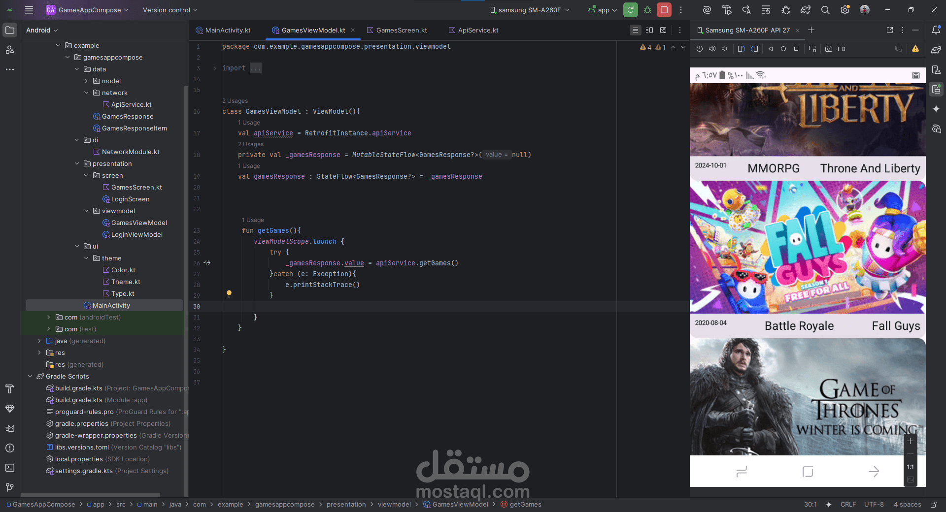Collapse the Gradle Scripts node

tap(30, 376)
